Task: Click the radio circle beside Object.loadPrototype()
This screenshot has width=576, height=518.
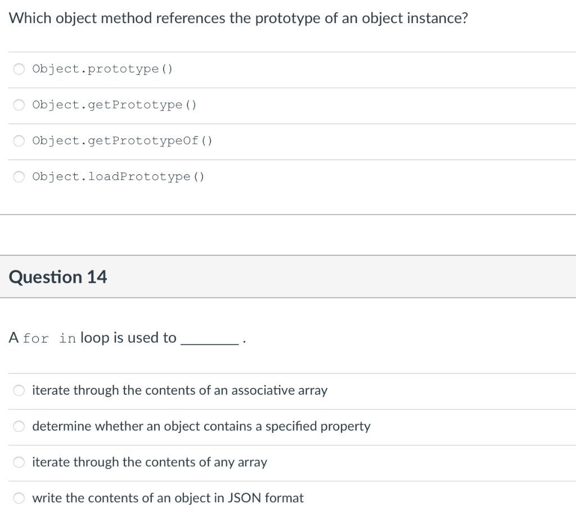Action: click(19, 177)
